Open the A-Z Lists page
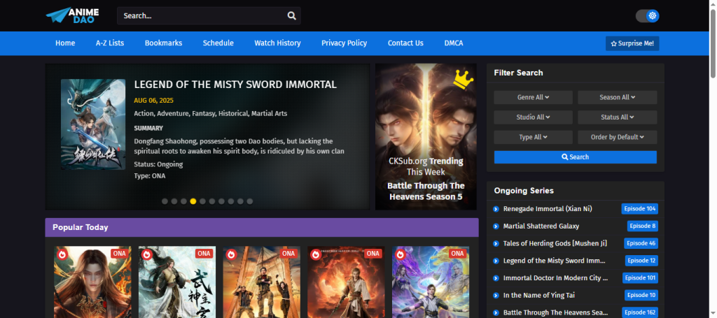Screen dimensions: 717x318 pos(110,43)
